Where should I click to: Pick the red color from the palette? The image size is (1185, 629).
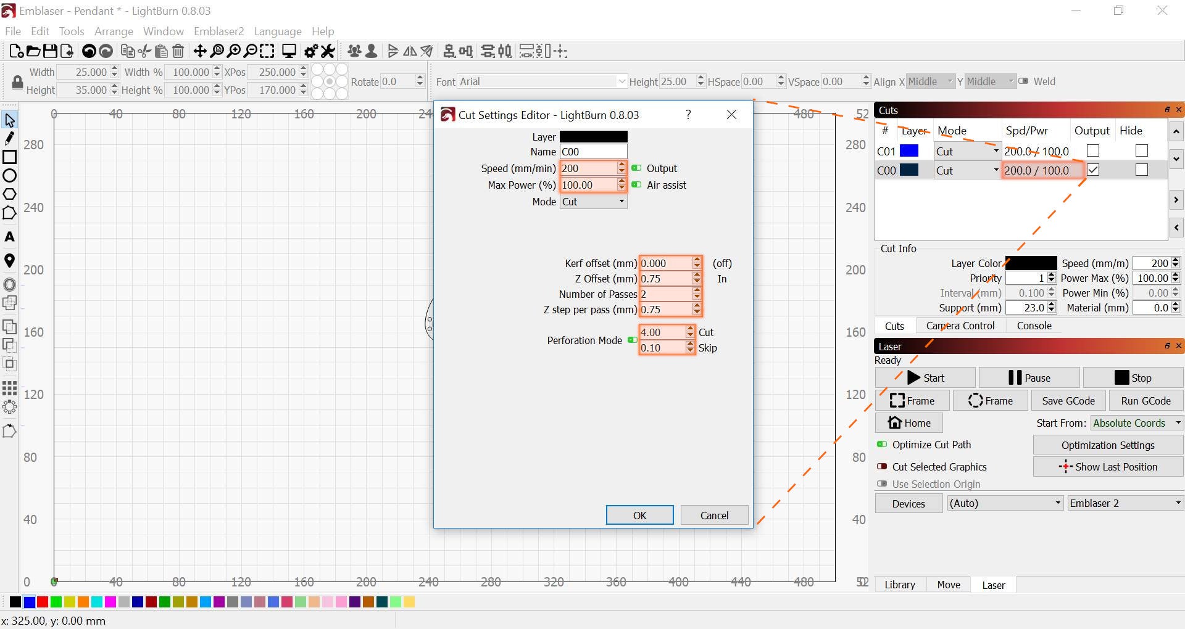[43, 602]
